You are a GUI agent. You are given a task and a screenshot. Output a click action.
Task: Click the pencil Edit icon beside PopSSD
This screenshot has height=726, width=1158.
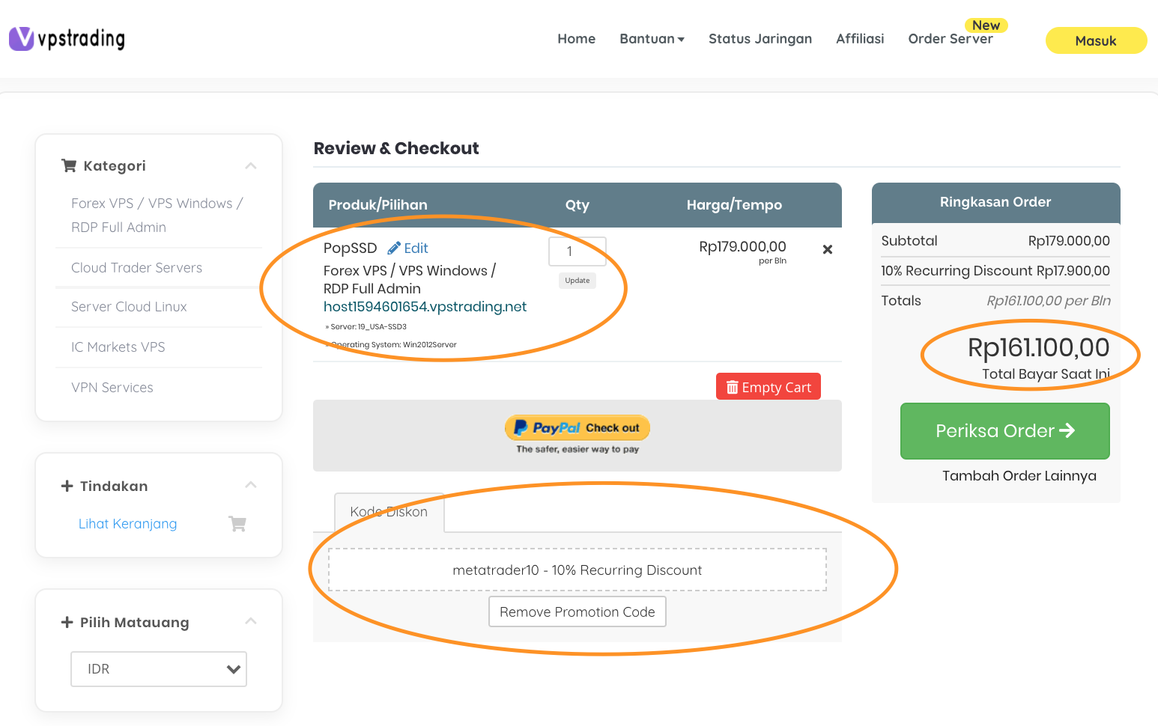pos(394,248)
